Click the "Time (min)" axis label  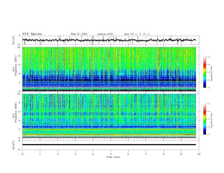[x=113, y=157]
